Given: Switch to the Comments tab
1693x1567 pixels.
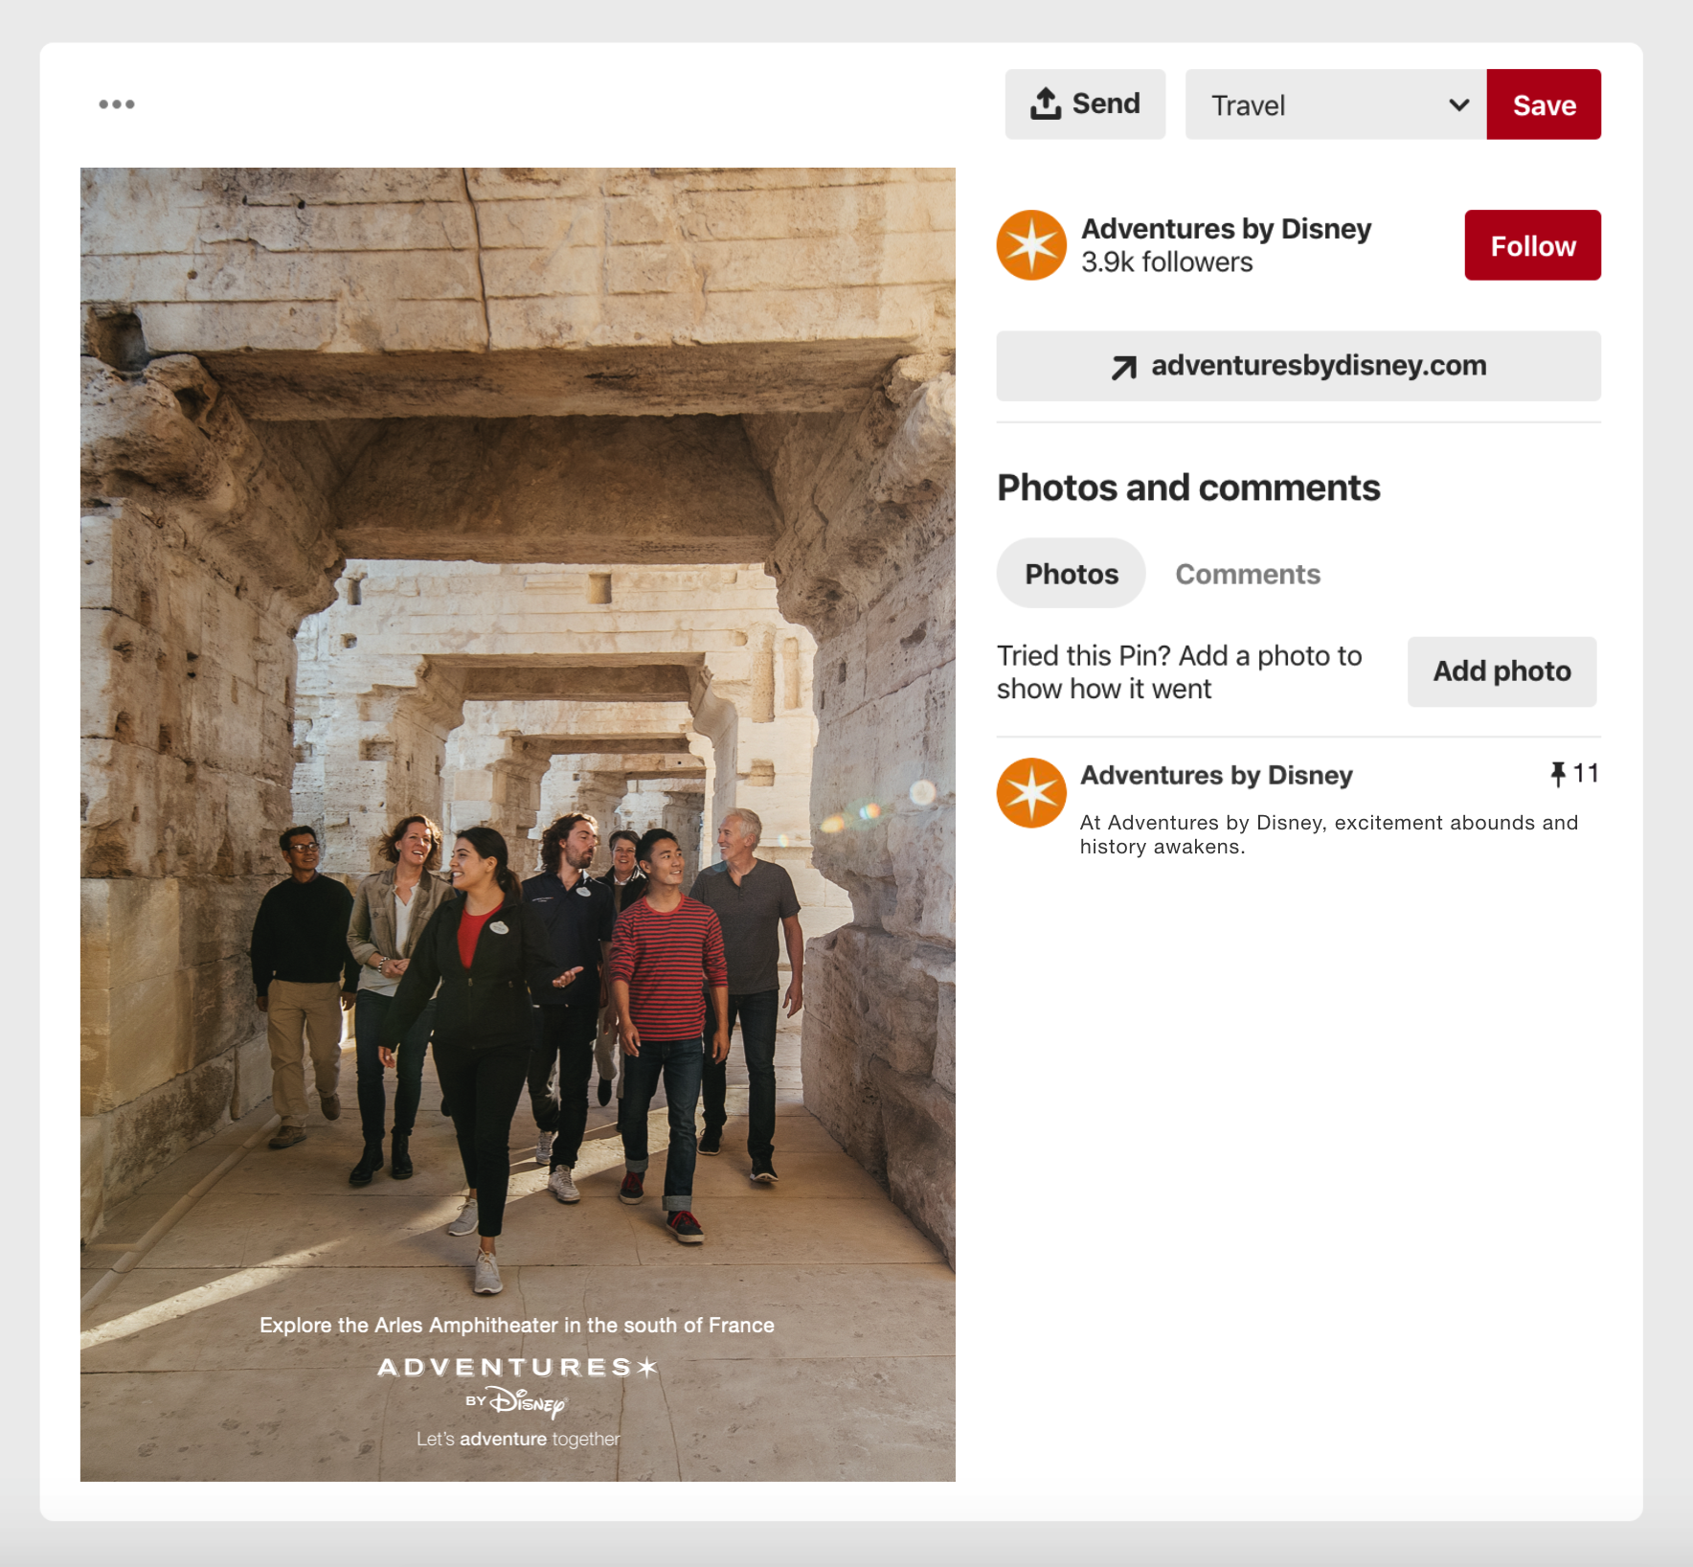Looking at the screenshot, I should (1248, 574).
